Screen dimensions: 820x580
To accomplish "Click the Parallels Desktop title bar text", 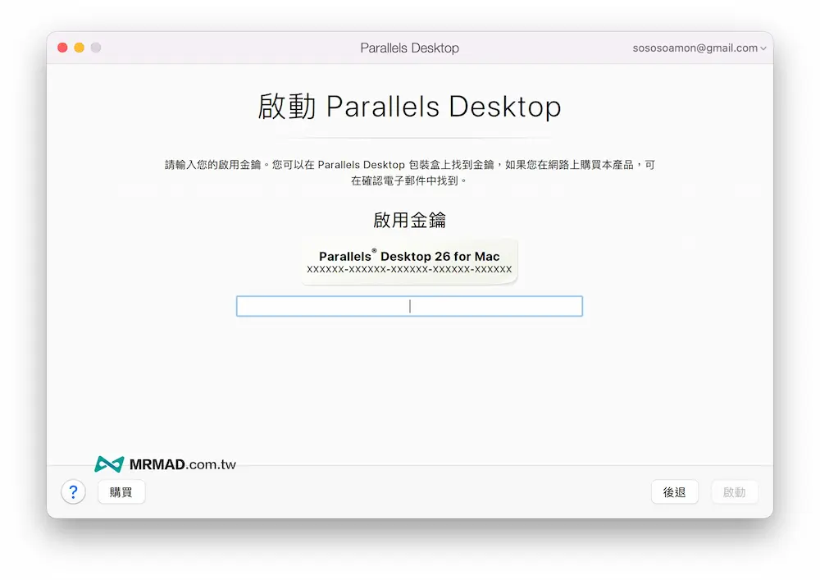I will click(x=409, y=48).
